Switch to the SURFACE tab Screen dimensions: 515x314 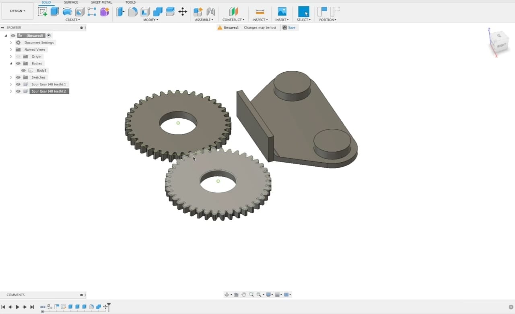pyautogui.click(x=71, y=2)
